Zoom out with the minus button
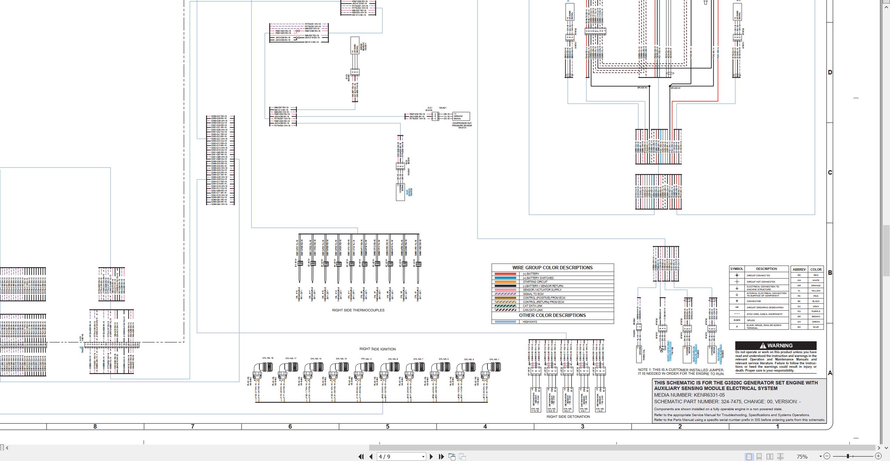Screen dimensions: 890x461 (x=827, y=456)
